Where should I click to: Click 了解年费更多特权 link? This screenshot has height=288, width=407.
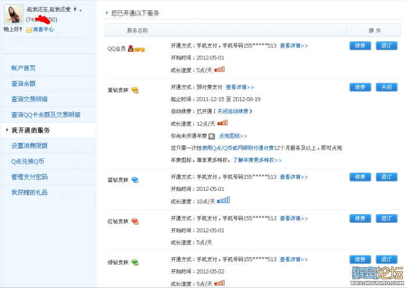point(257,160)
